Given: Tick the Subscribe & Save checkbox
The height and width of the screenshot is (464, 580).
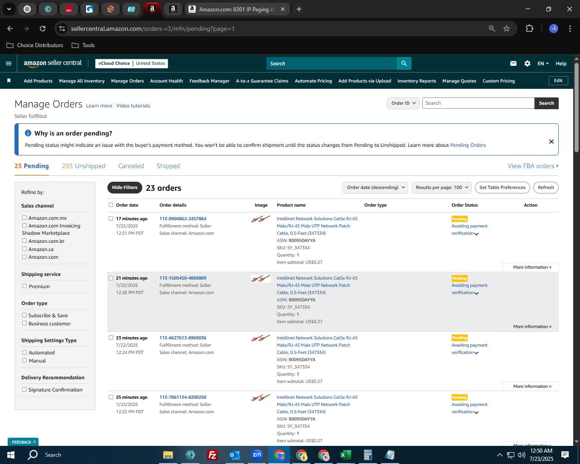Looking at the screenshot, I should pos(24,315).
